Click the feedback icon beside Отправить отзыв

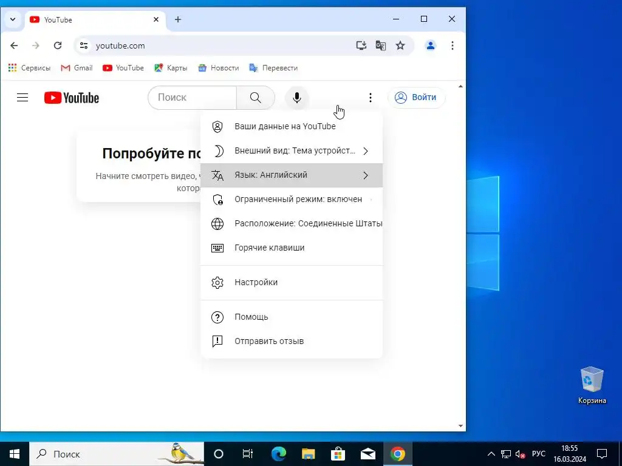click(x=217, y=341)
